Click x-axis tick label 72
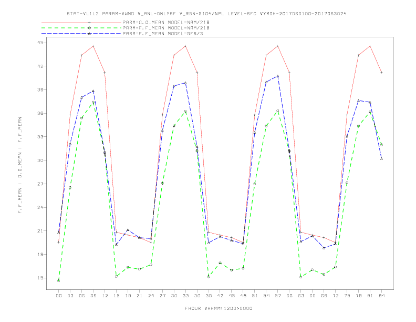The height and width of the screenshot is (322, 416). pos(335,296)
